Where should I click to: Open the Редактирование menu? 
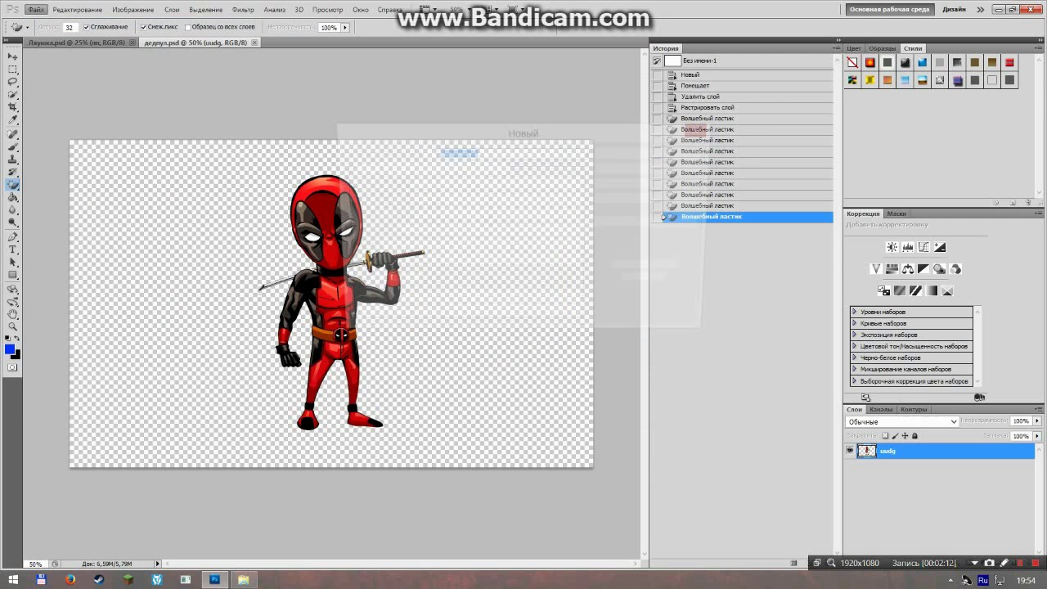[78, 10]
